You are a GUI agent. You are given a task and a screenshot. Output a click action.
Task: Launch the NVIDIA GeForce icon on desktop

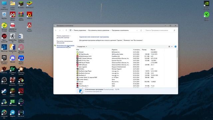click(x=206, y=5)
